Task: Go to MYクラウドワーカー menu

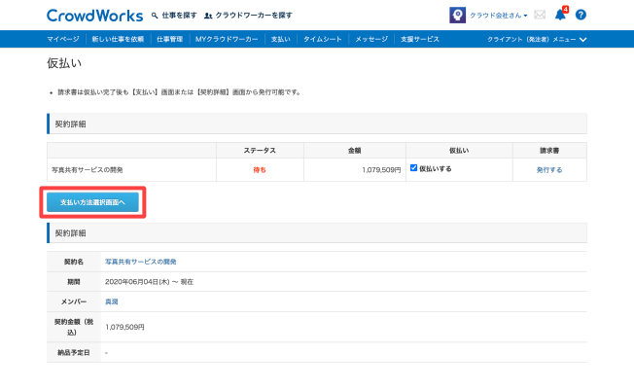Action: pos(227,39)
